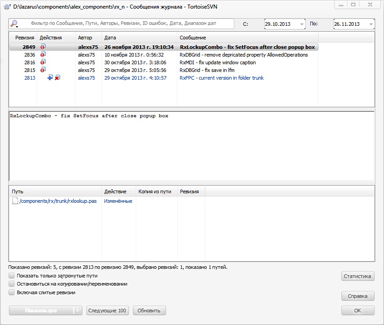Open the start date (С:) dropdown calendar
Screen dimensions: 384x325
coord(301,24)
